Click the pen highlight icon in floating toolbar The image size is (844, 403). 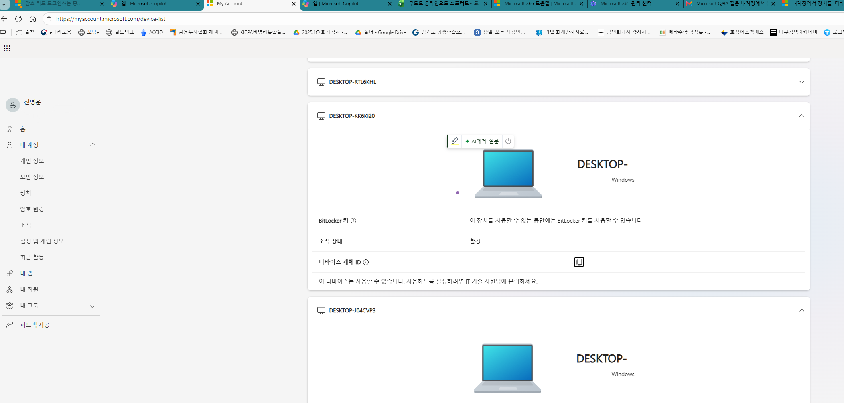454,141
